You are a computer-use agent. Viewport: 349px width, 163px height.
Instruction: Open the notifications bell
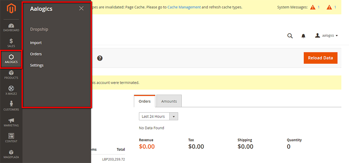[303, 36]
